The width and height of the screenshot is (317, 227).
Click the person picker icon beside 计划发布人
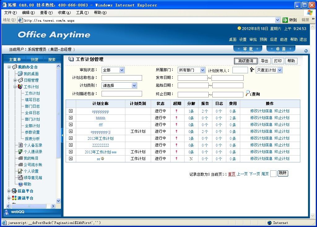click(x=252, y=70)
